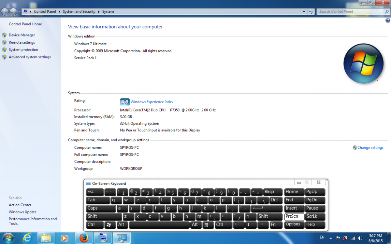
Task: Open Windows Update under See also
Action: click(22, 212)
